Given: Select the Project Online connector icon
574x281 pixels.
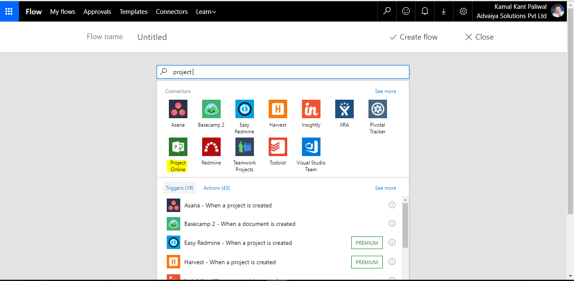Looking at the screenshot, I should coord(178,147).
